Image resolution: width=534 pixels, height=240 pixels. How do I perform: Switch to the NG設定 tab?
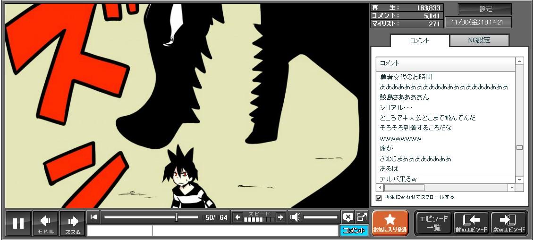479,40
